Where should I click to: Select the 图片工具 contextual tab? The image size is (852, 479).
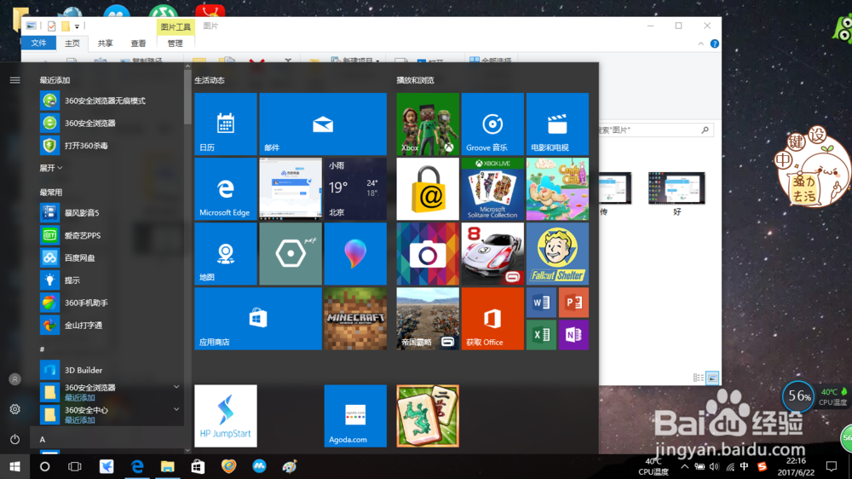point(175,26)
